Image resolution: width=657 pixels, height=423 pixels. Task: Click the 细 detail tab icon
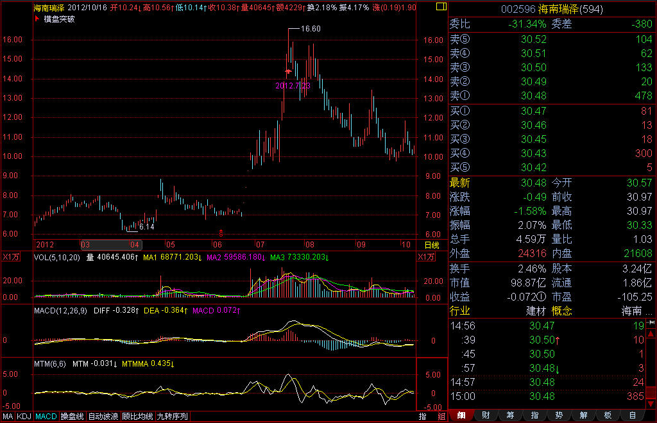click(x=461, y=415)
